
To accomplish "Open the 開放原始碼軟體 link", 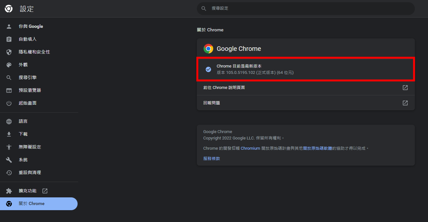I will pos(317,148).
